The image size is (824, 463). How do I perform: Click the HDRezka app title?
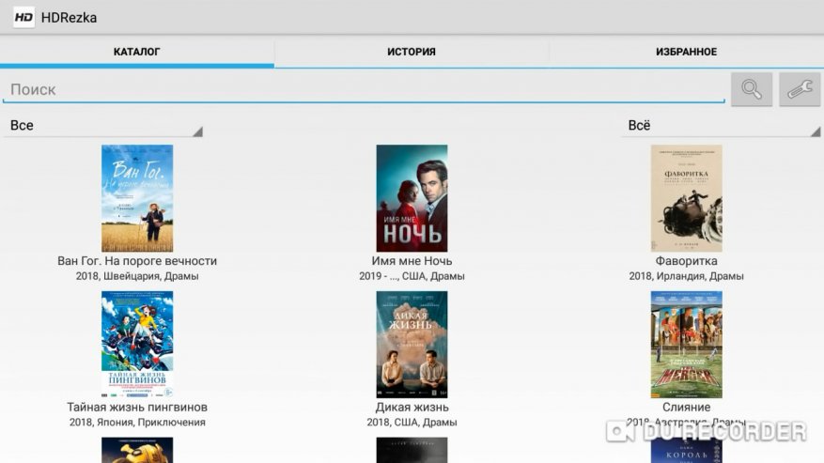pos(69,18)
